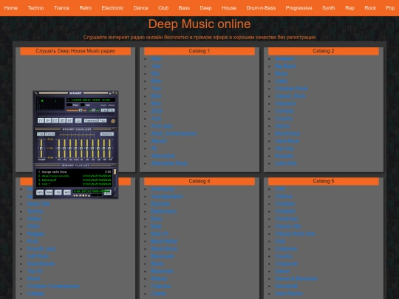This screenshot has width=399, height=299.
Task: Open the Winamp lightning-bolt about icon
Action: point(113,121)
